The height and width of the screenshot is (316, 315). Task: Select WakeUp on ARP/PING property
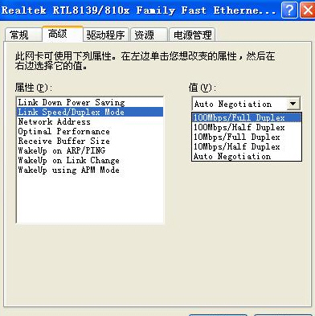[x=90, y=150]
